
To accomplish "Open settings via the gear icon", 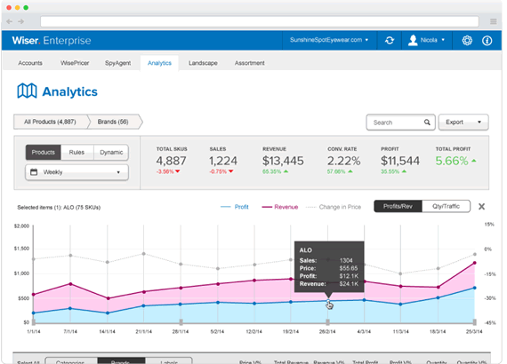I will [467, 40].
